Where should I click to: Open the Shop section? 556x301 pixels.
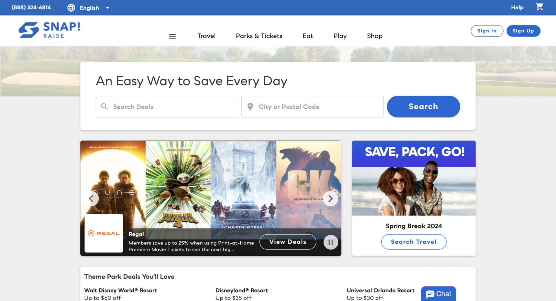375,36
